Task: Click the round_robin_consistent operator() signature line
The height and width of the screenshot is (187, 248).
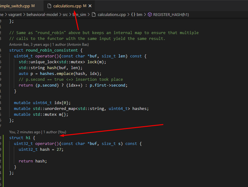Action: (x=80, y=56)
